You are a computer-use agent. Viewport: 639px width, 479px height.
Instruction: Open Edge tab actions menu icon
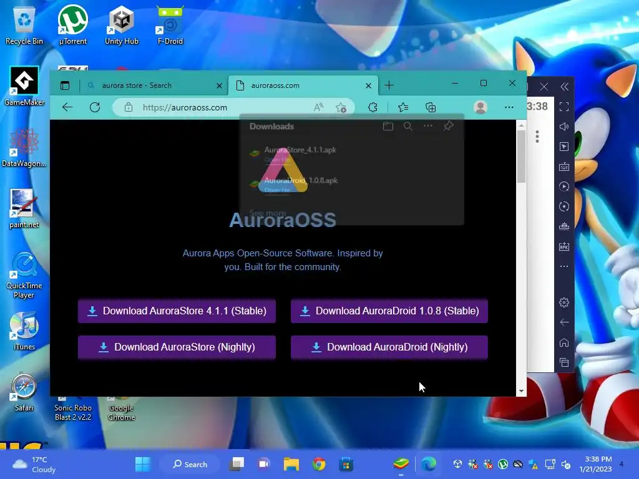[65, 85]
